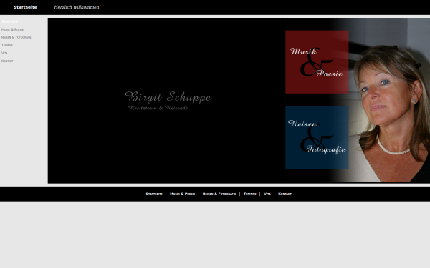
Task: Click the blue Reisen & Fotografie tile
Action: pos(317,137)
